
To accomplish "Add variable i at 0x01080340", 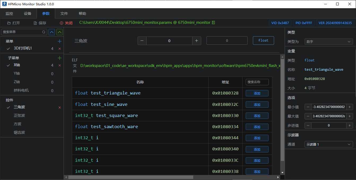I will coord(257,149).
